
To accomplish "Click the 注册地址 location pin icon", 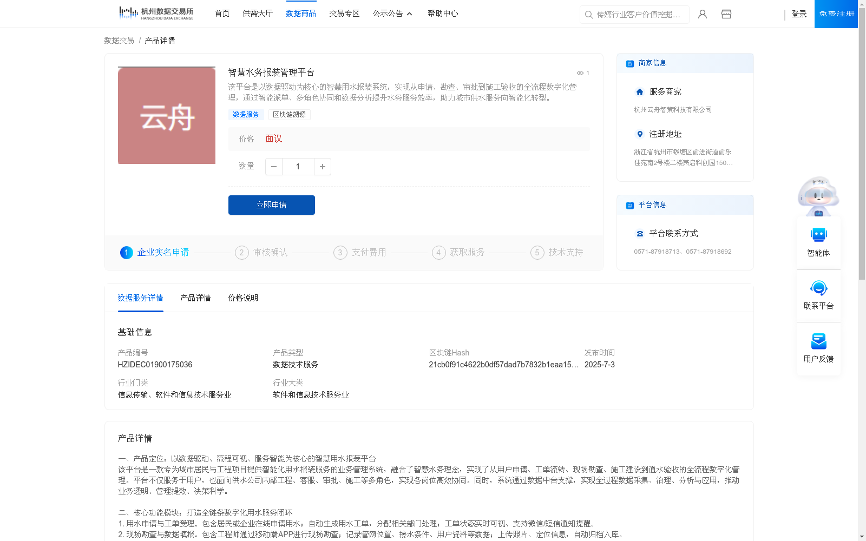I will (640, 134).
